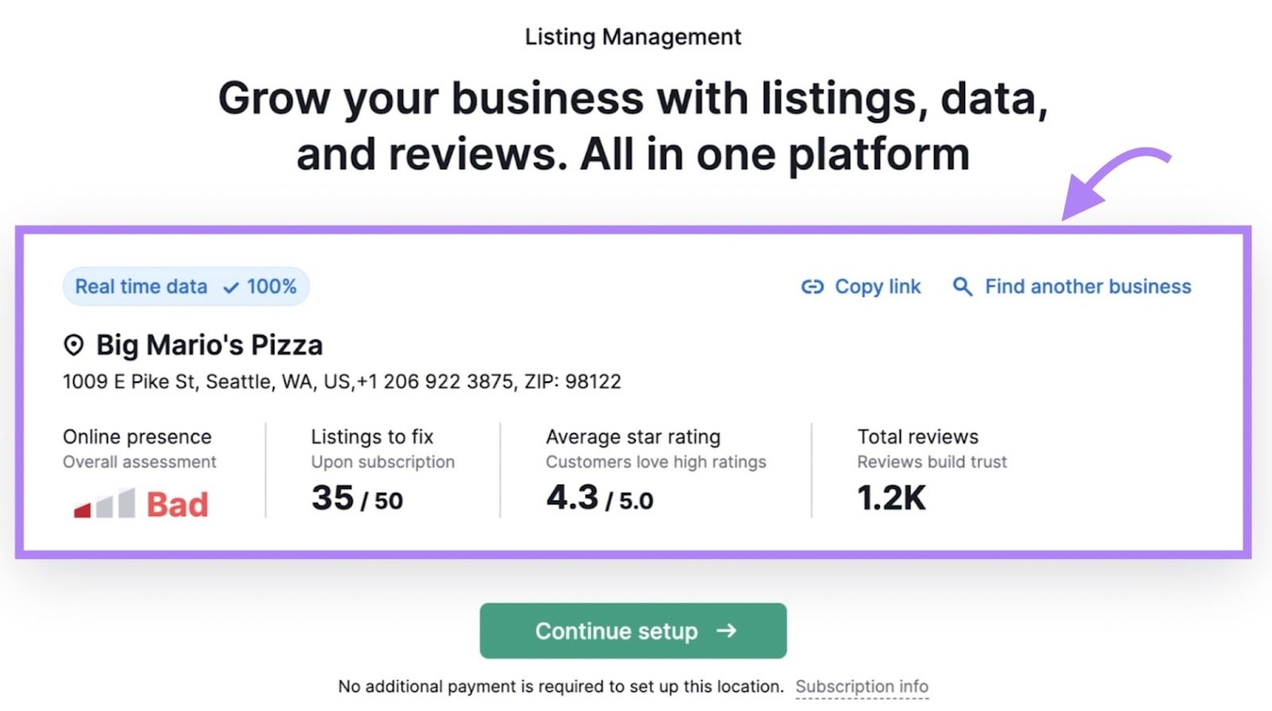Click the Real time data label
This screenshot has width=1272, height=711.
click(x=141, y=287)
